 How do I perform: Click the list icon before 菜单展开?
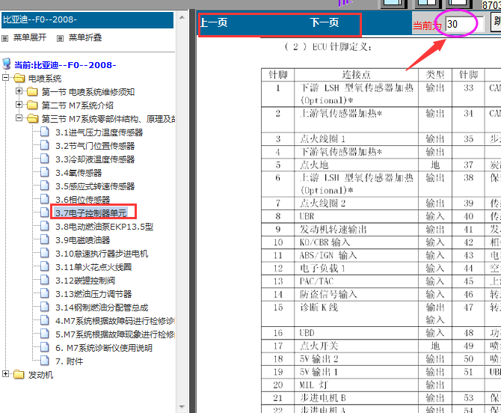(4, 39)
